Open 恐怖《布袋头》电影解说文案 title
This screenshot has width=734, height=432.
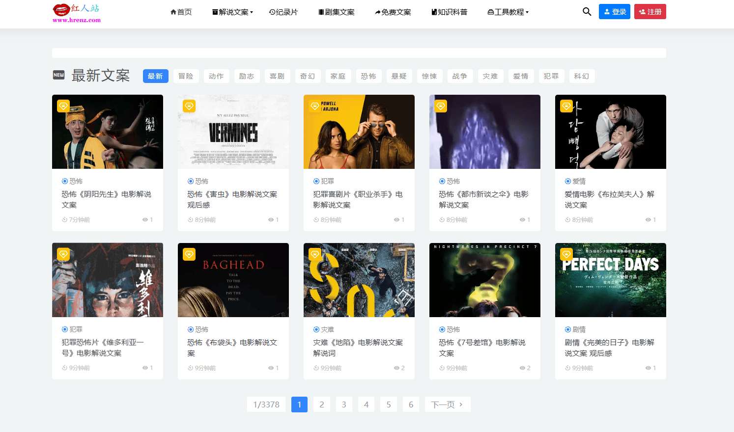[232, 348]
